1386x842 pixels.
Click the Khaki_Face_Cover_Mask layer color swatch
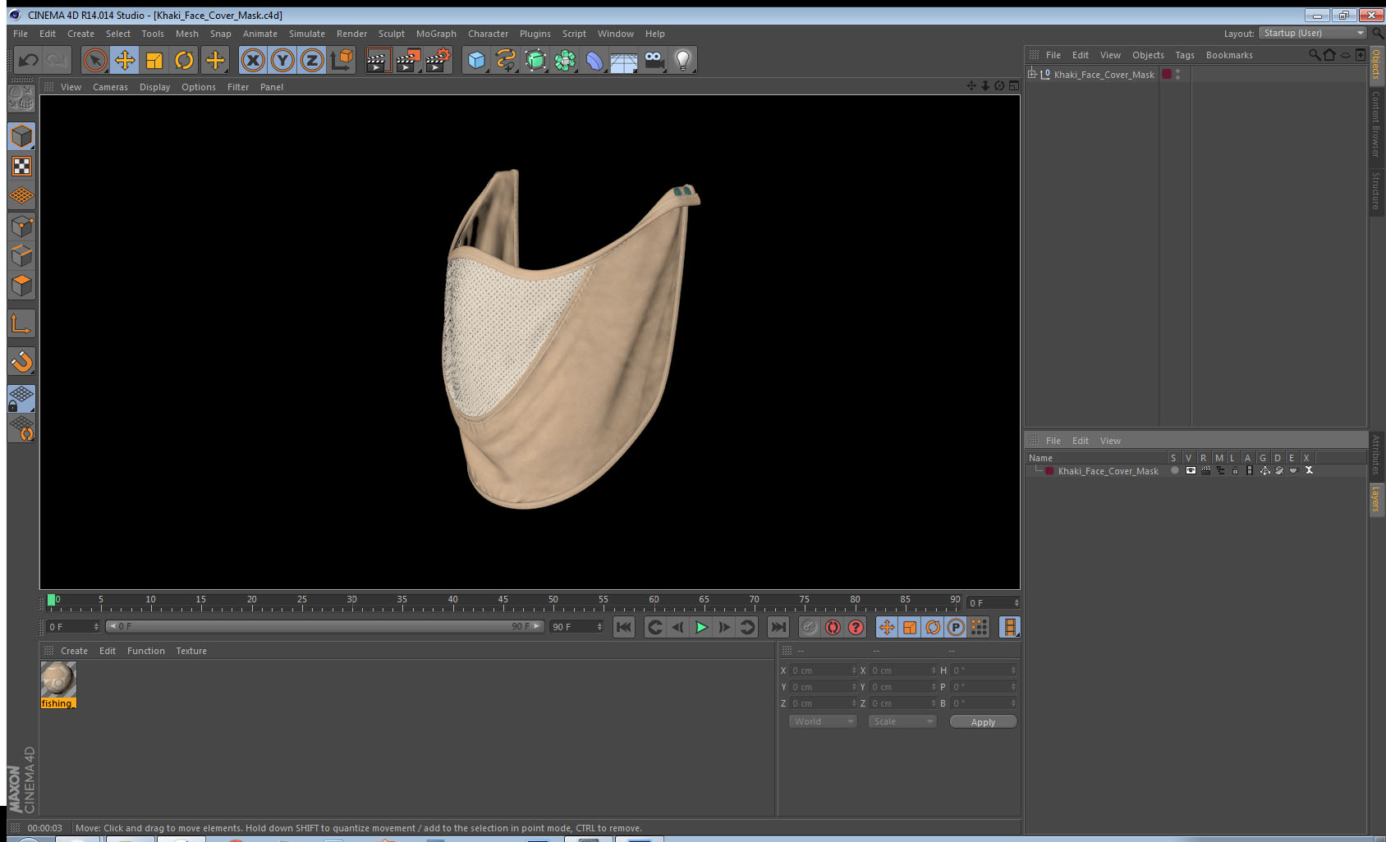click(x=1049, y=471)
